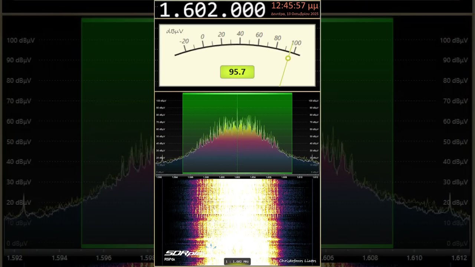This screenshot has height=267, width=475.
Task: Click the 40 mark on the meter scale
Action: (x=240, y=34)
